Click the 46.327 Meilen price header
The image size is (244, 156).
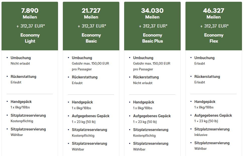tap(214, 13)
